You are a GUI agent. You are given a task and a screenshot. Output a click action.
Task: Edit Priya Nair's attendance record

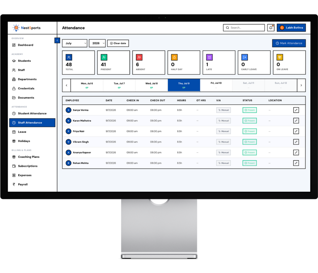296,131
